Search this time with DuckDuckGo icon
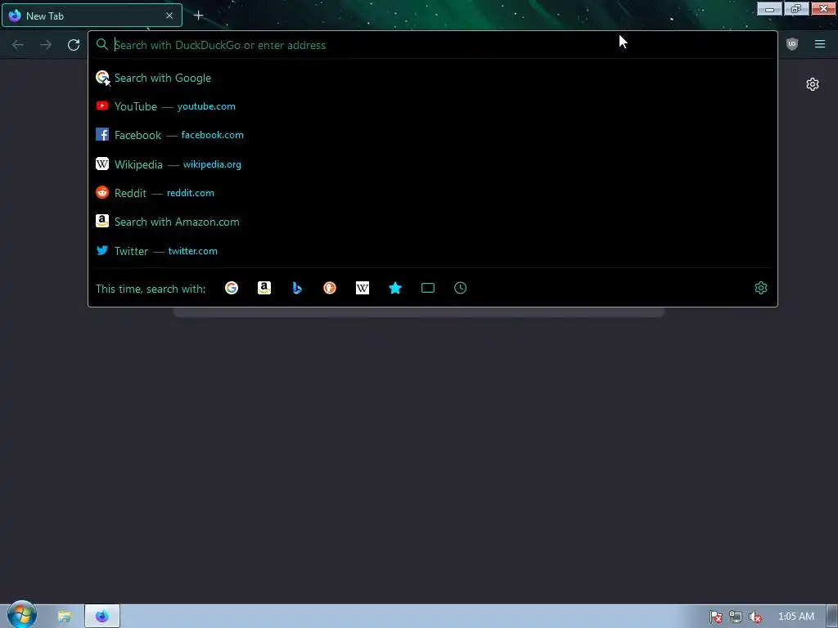 330,289
